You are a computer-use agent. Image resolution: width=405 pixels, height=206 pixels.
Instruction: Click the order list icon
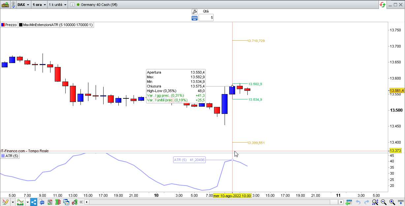tap(50, 202)
